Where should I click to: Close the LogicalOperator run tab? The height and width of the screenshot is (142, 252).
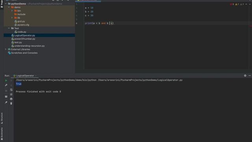tap(36, 76)
